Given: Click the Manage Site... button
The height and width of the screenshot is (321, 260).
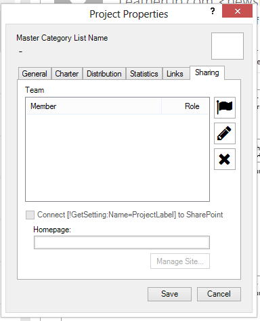Looking at the screenshot, I should coord(180,261).
